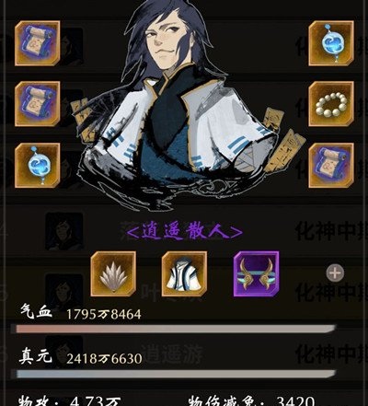Screen dimensions: 368x406
Task: Tap the 气血 value 1795万8464
Action: (x=104, y=314)
